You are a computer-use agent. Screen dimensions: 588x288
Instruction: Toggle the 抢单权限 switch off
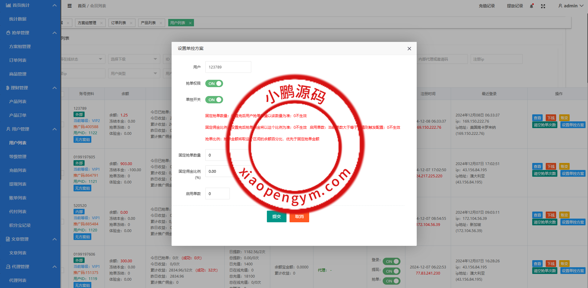214,83
